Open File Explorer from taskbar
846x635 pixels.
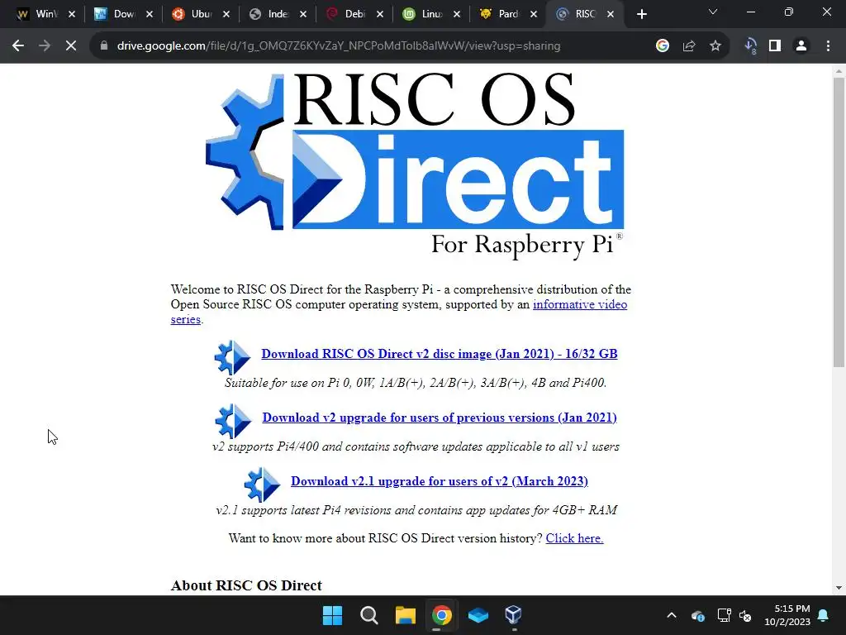coord(405,615)
